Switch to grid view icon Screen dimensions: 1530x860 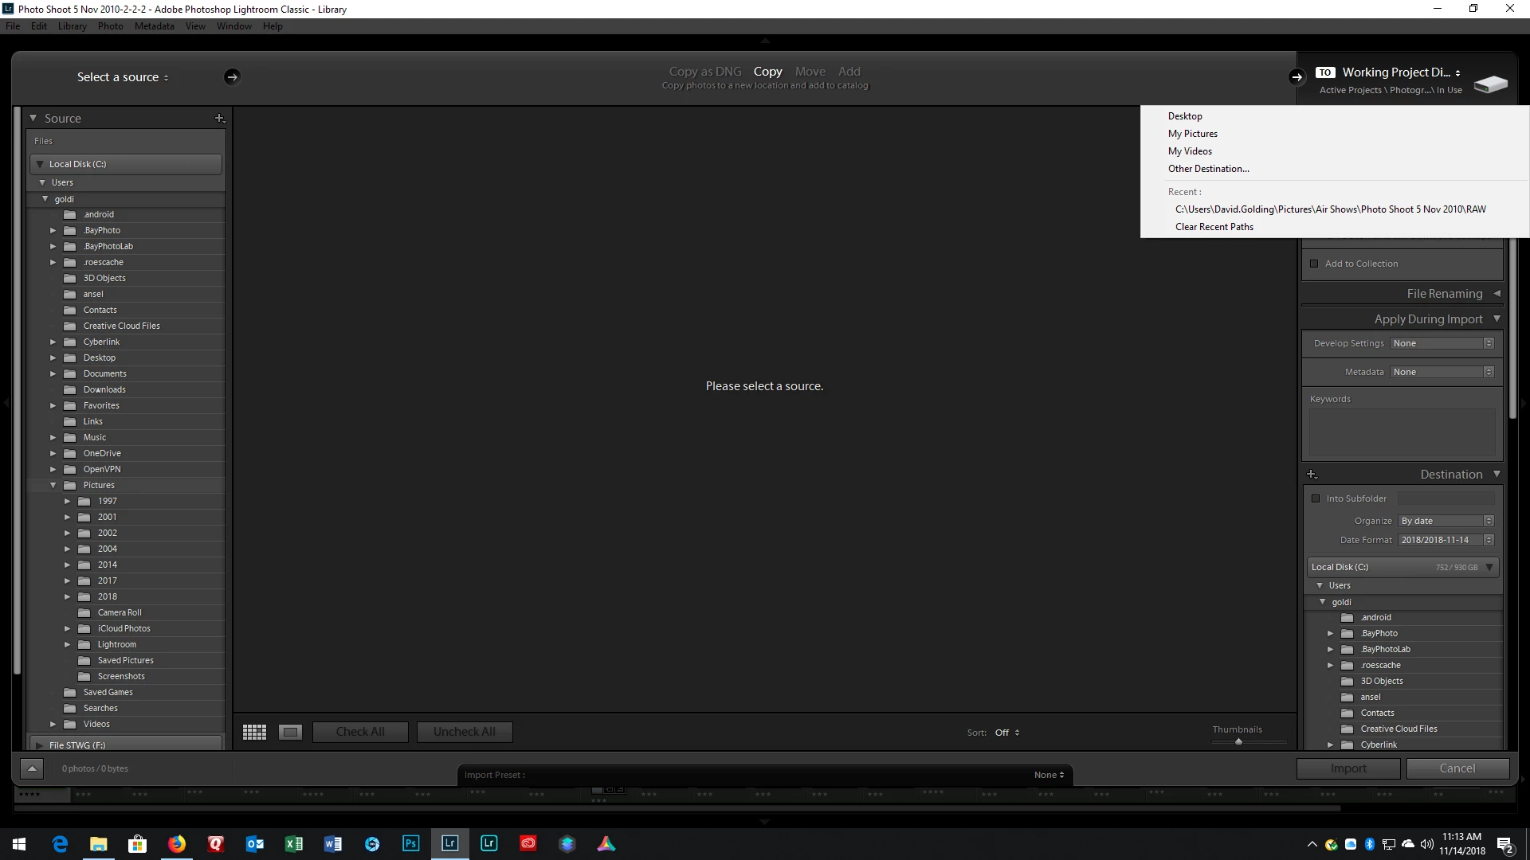tap(254, 733)
